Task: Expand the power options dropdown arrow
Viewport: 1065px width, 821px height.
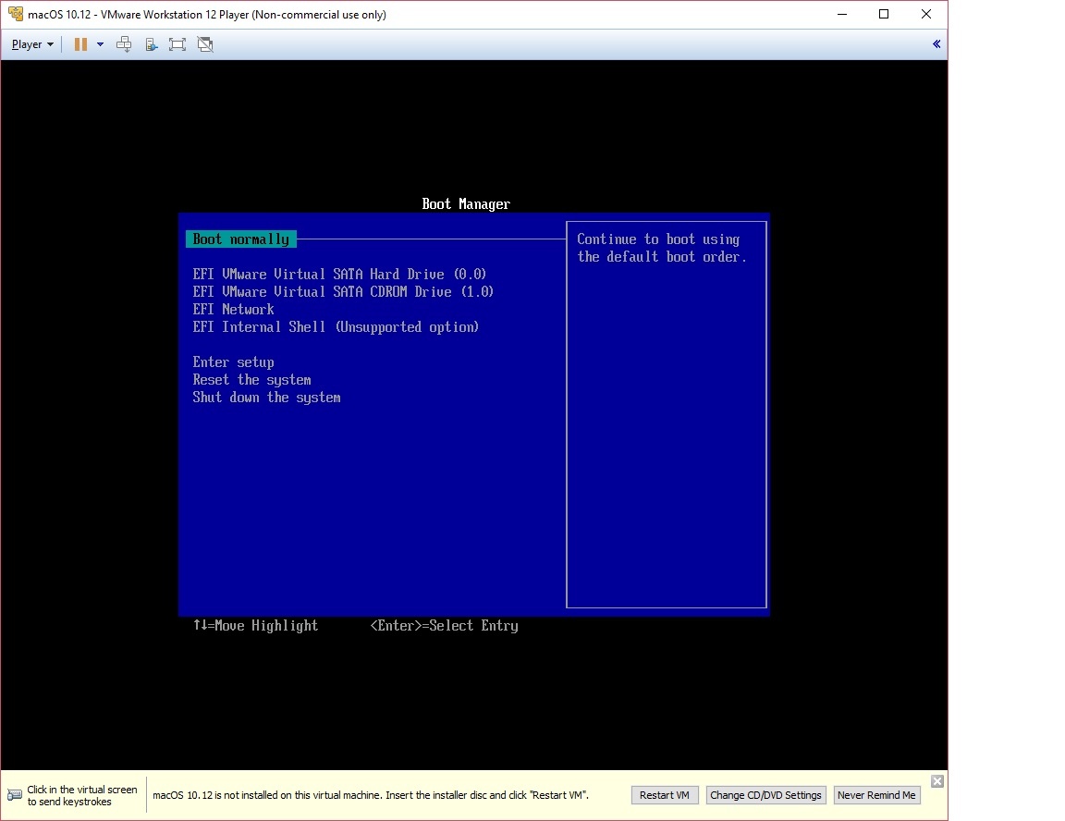Action: click(x=100, y=44)
